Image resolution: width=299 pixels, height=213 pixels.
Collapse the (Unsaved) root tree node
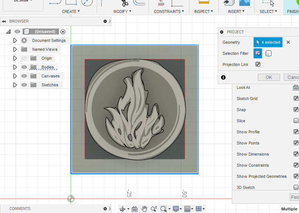coord(8,31)
